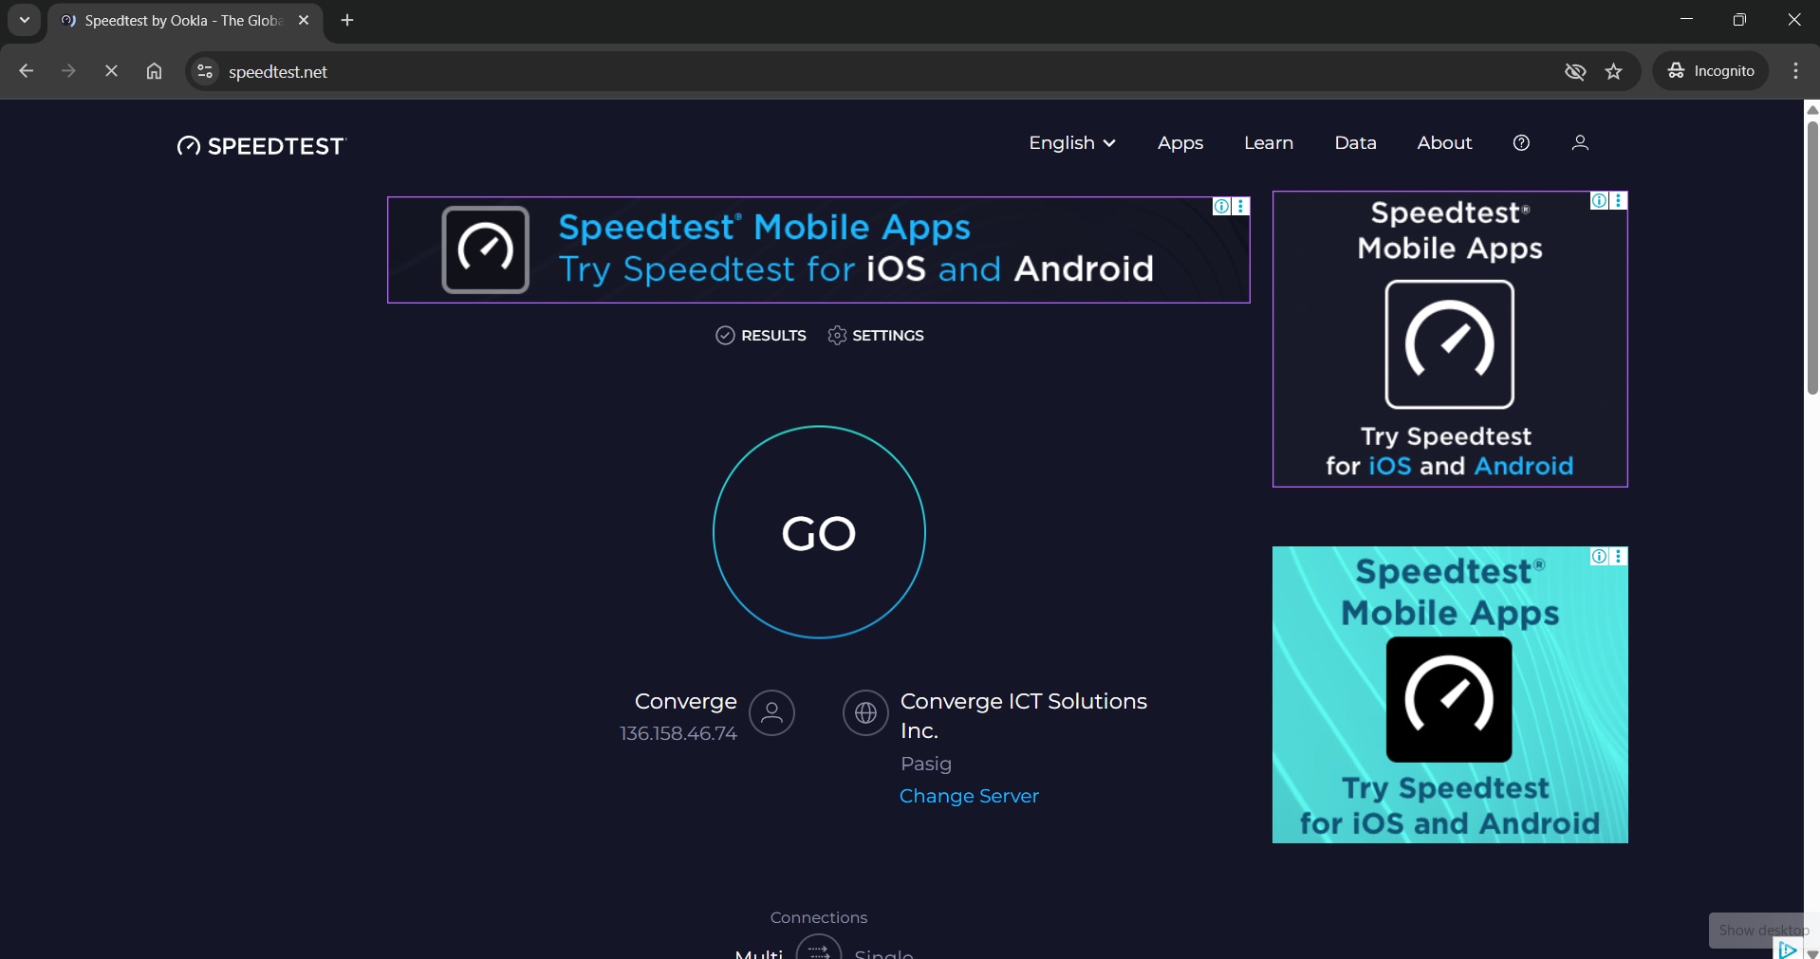Click the Converge ICT Solutions Inc. server name
The height and width of the screenshot is (959, 1820).
point(1024,715)
